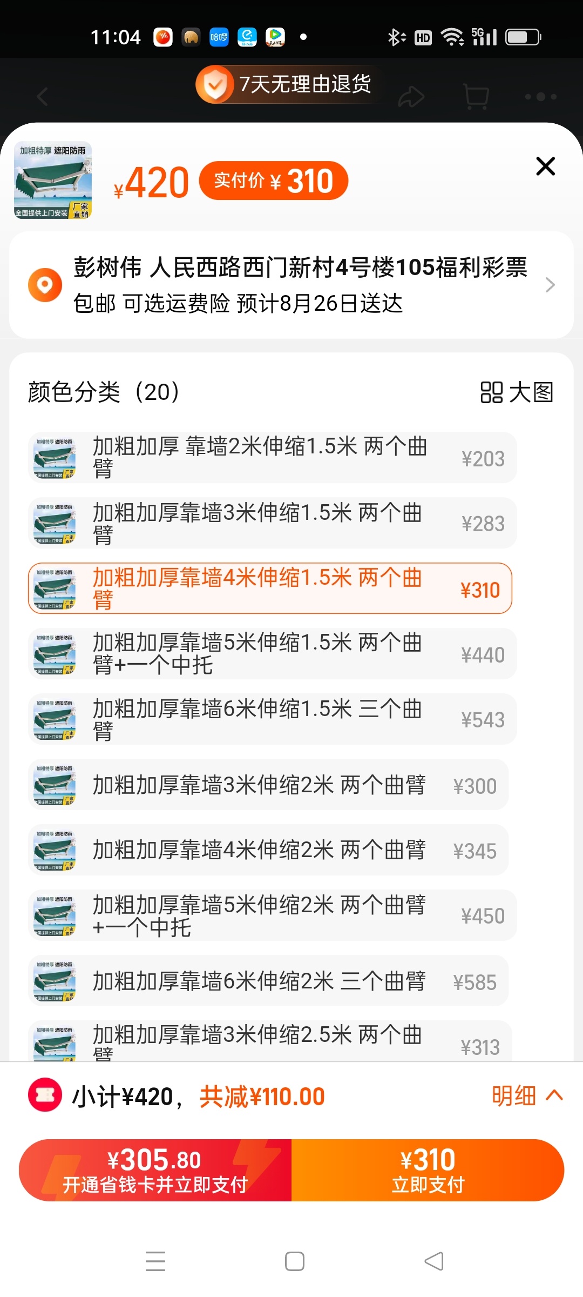This screenshot has width=583, height=1297.
Task: Expand the 明细 discount details
Action: pos(526,1096)
